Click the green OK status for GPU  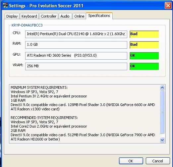pyautogui.click(x=144, y=56)
